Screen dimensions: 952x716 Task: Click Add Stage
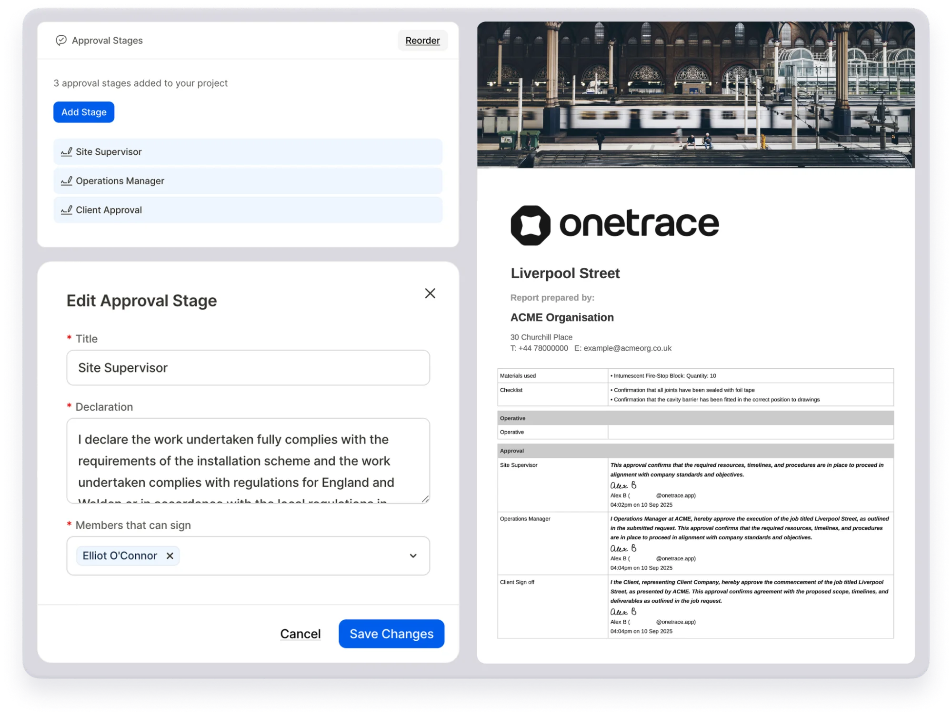tap(83, 112)
